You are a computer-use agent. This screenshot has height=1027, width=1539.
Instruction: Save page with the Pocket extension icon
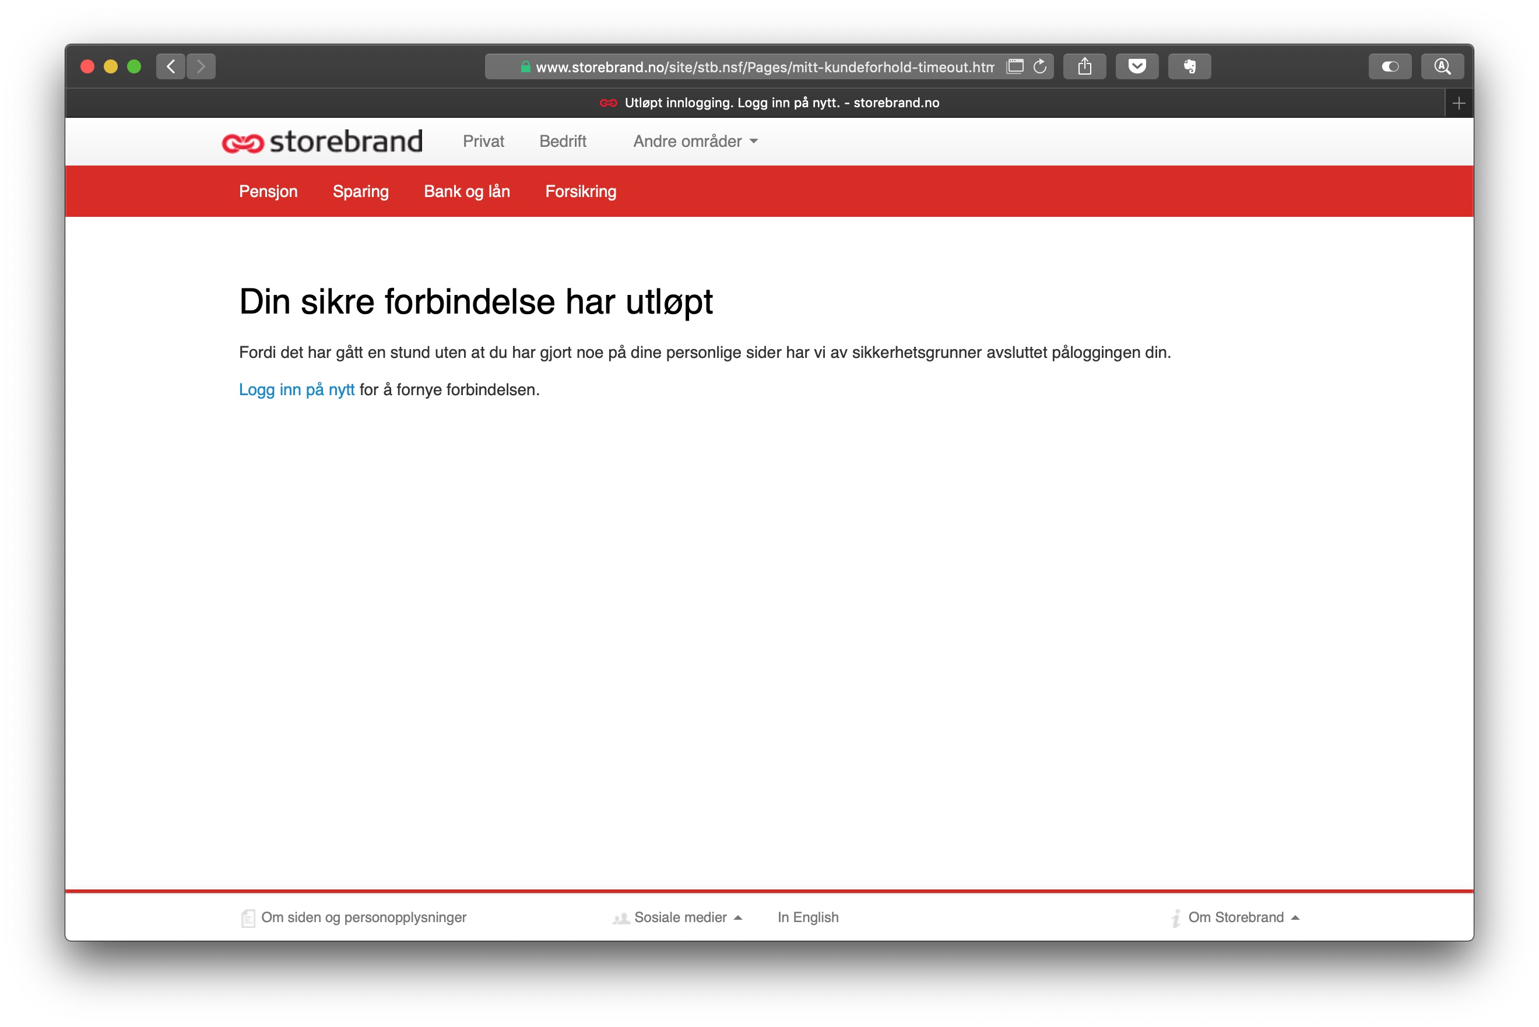click(1137, 66)
